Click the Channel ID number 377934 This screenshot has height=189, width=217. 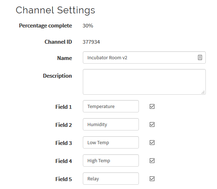point(91,42)
